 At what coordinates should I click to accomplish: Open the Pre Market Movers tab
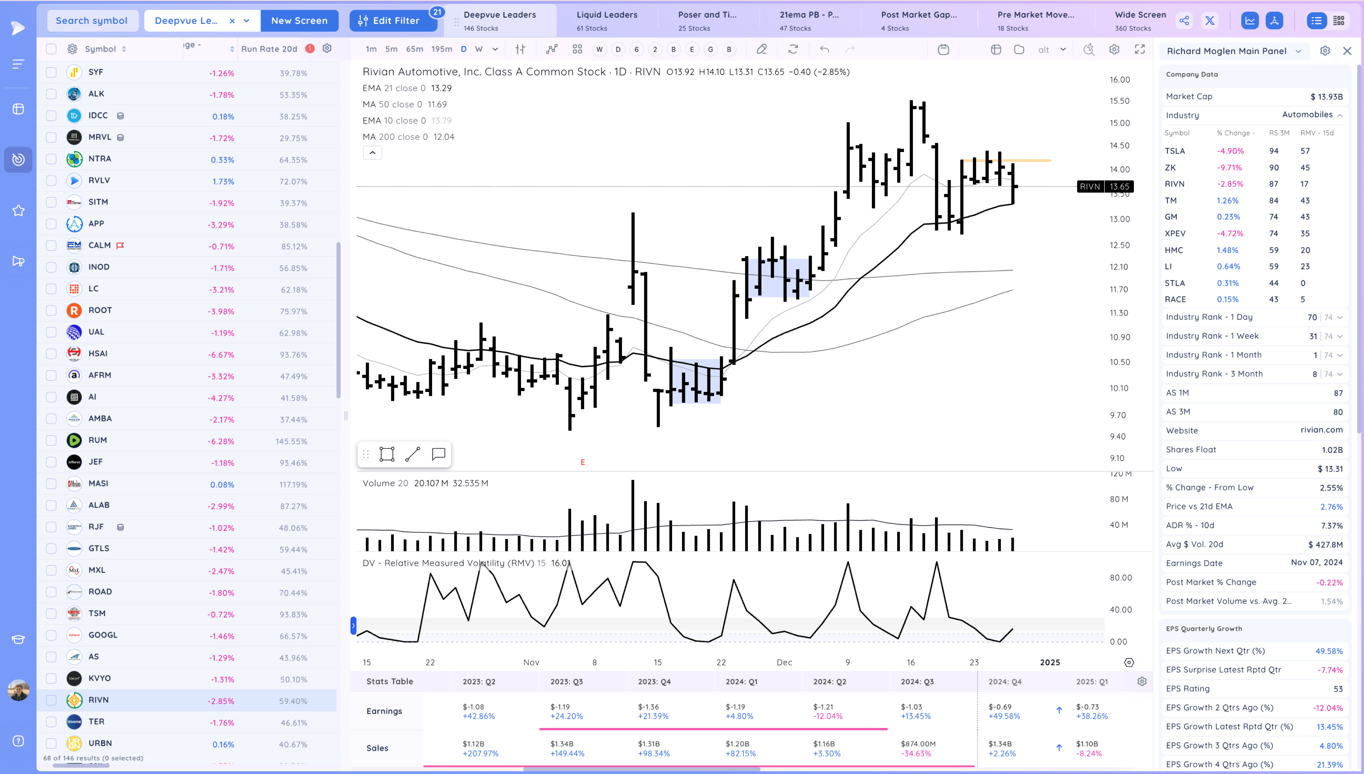point(1035,21)
